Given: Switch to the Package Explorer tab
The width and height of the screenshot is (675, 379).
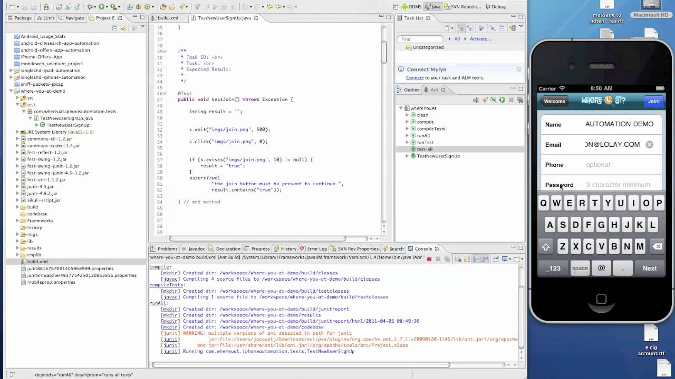Looking at the screenshot, I should tap(20, 17).
